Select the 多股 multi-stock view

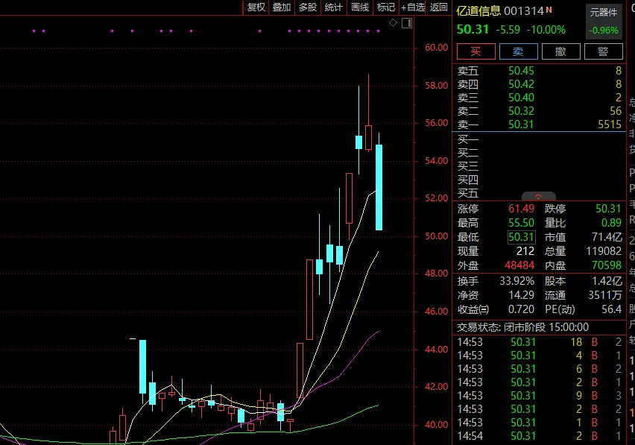(307, 7)
